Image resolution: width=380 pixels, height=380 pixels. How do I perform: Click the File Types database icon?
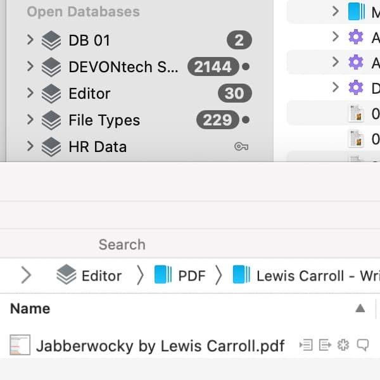pos(51,120)
